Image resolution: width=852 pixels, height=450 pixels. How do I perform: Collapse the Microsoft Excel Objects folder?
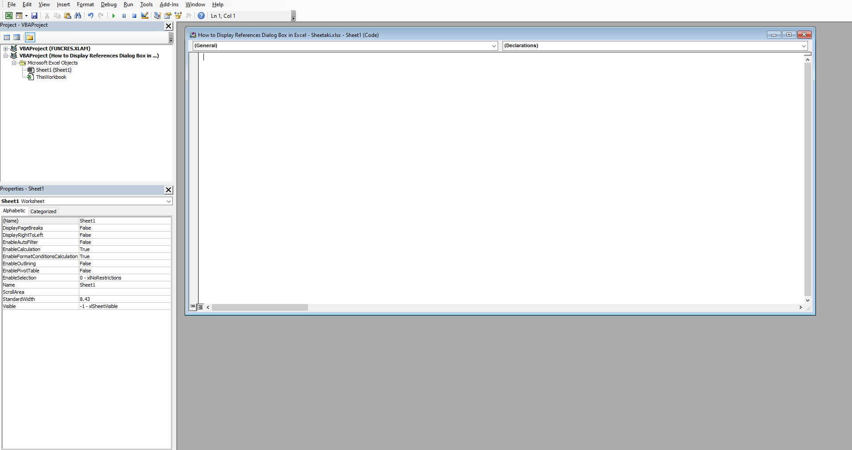(x=14, y=63)
